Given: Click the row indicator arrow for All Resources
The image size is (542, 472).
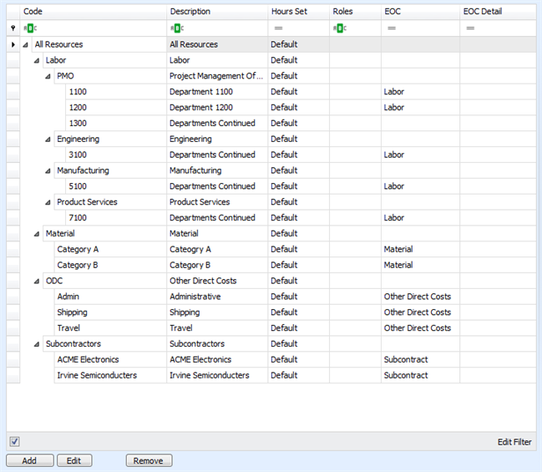Looking at the screenshot, I should 13,44.
